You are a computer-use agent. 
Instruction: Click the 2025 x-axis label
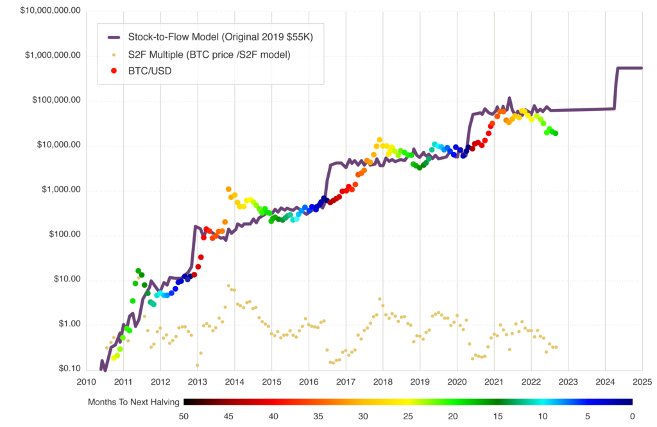tap(642, 381)
